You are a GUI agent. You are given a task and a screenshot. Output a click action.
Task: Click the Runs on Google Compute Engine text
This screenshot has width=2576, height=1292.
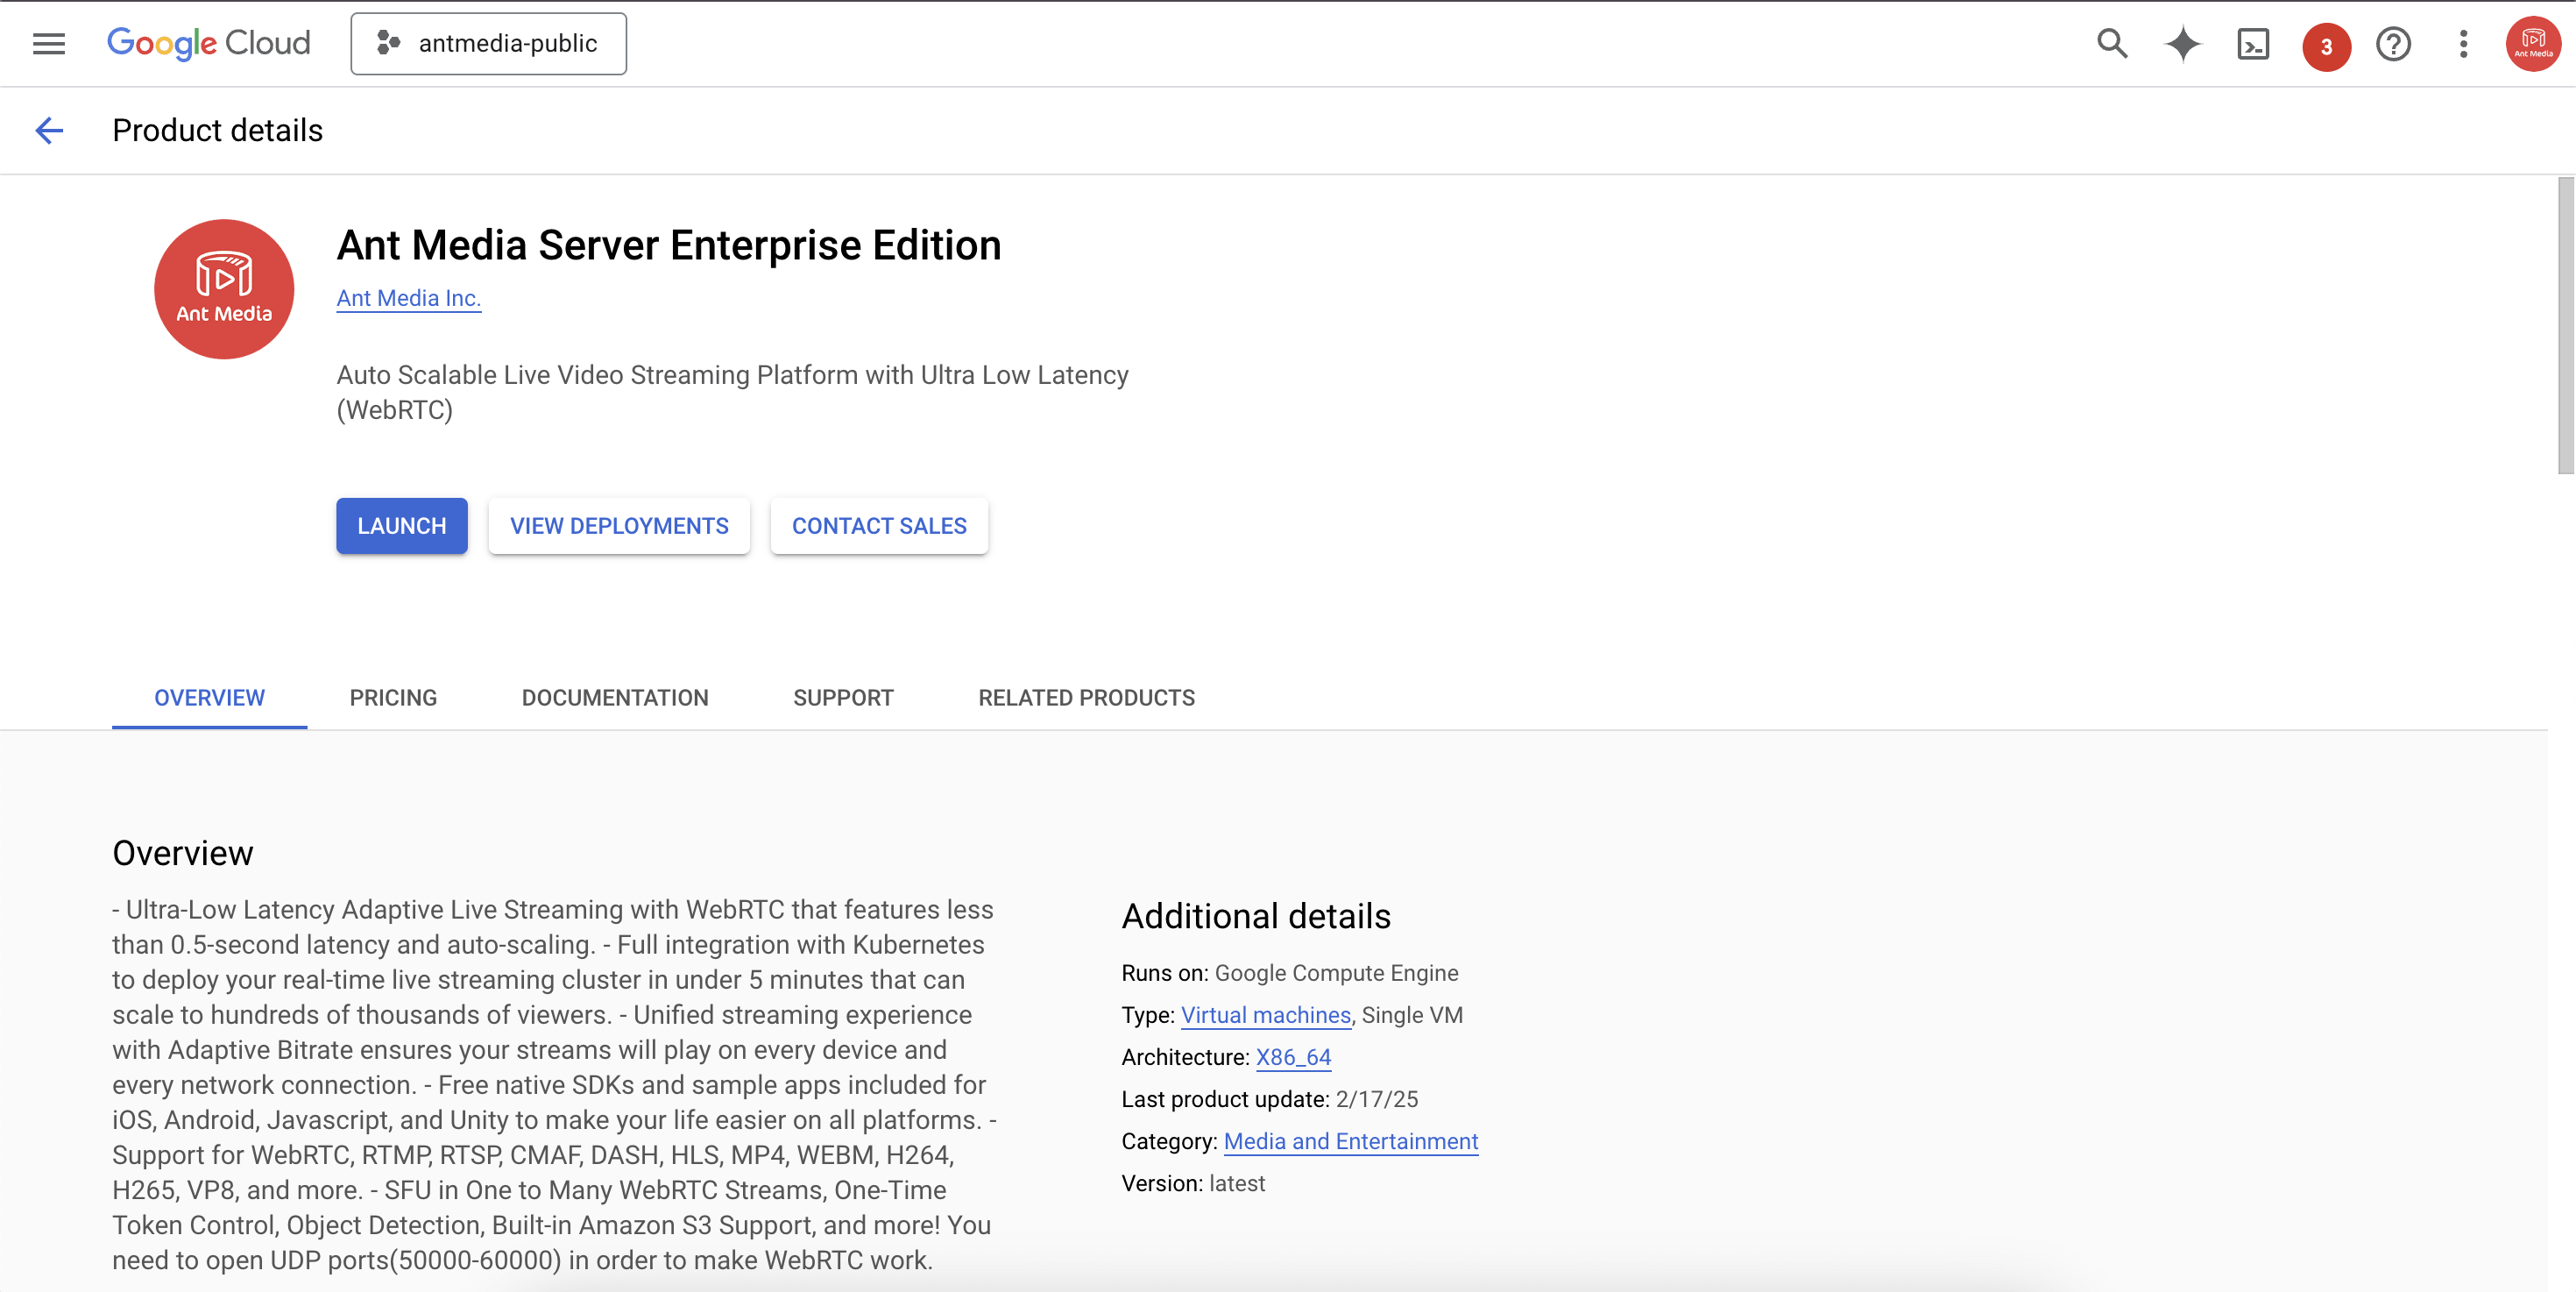(1289, 973)
